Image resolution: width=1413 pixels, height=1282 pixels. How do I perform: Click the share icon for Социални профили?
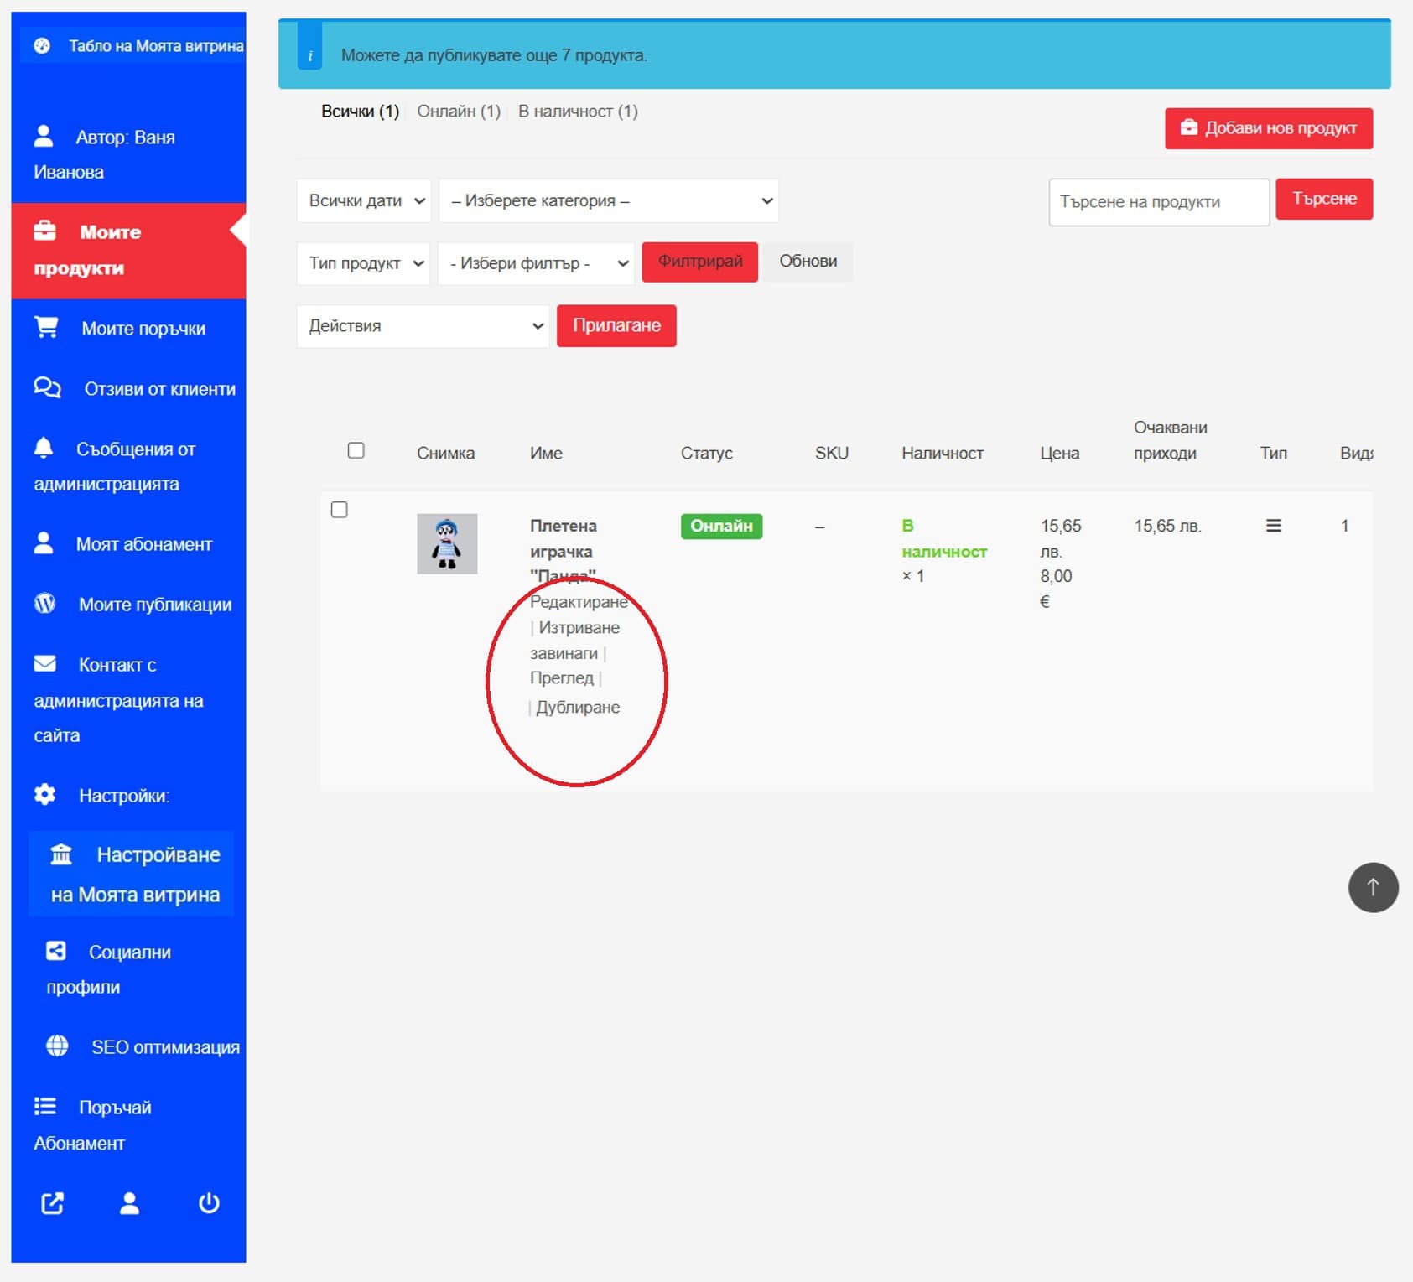click(55, 951)
